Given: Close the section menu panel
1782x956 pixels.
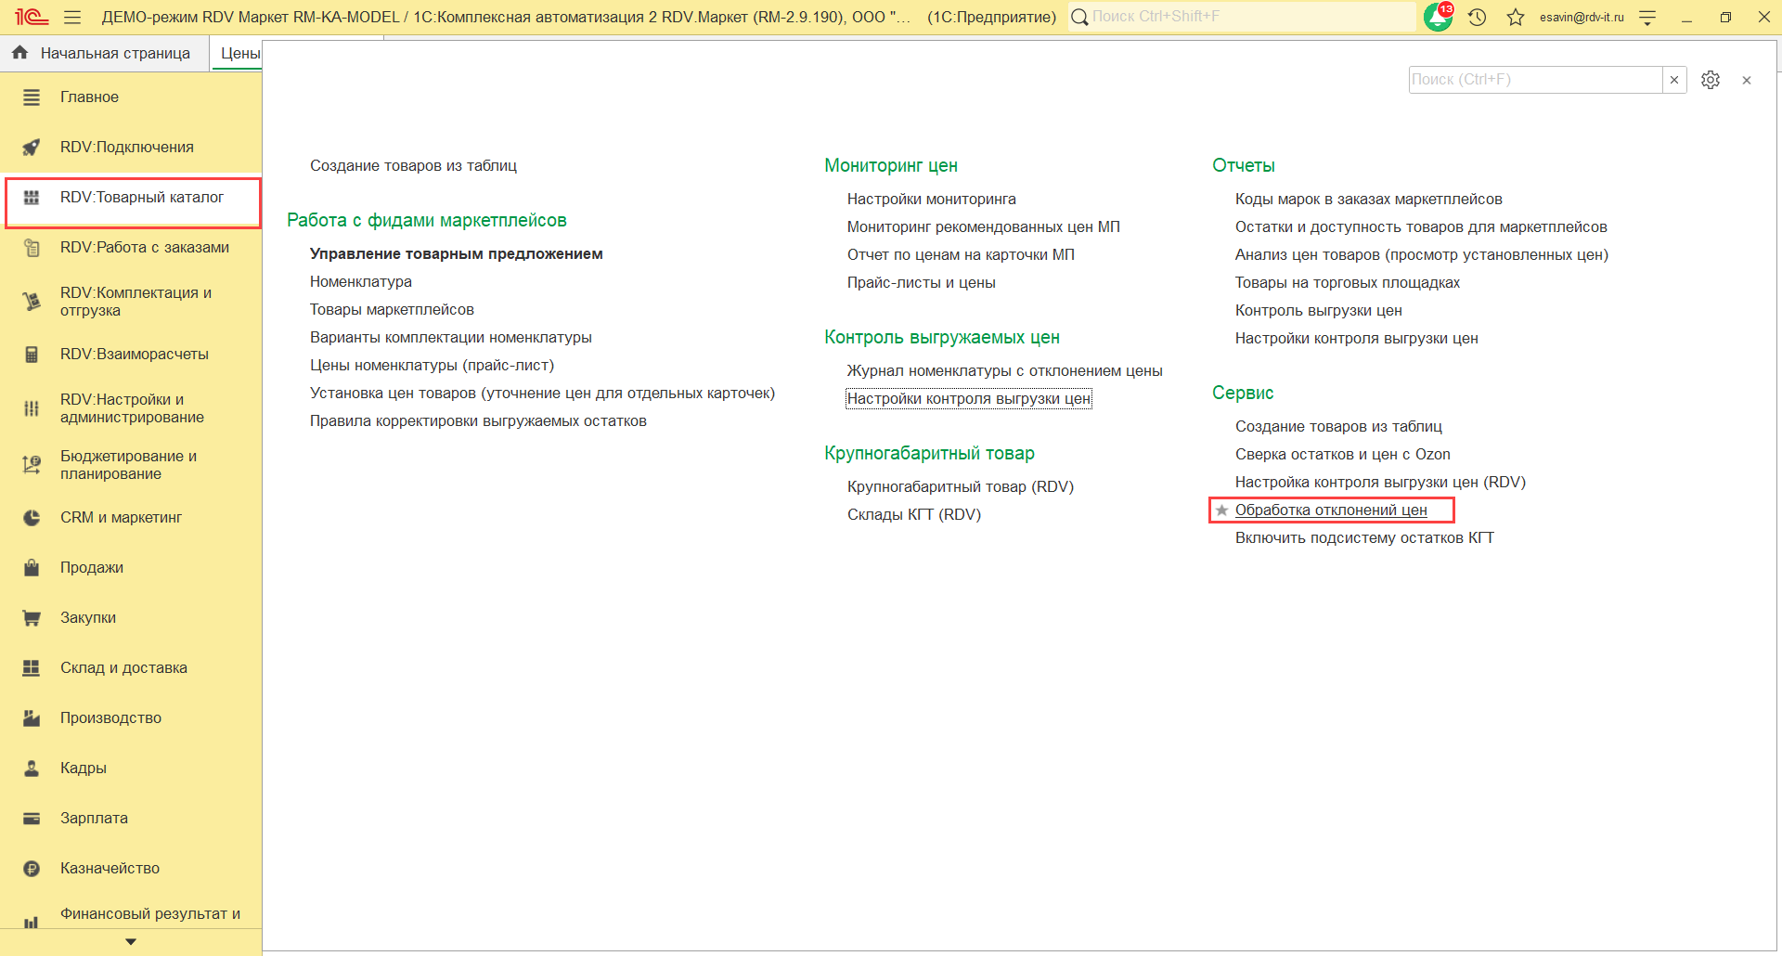Looking at the screenshot, I should 1747,80.
